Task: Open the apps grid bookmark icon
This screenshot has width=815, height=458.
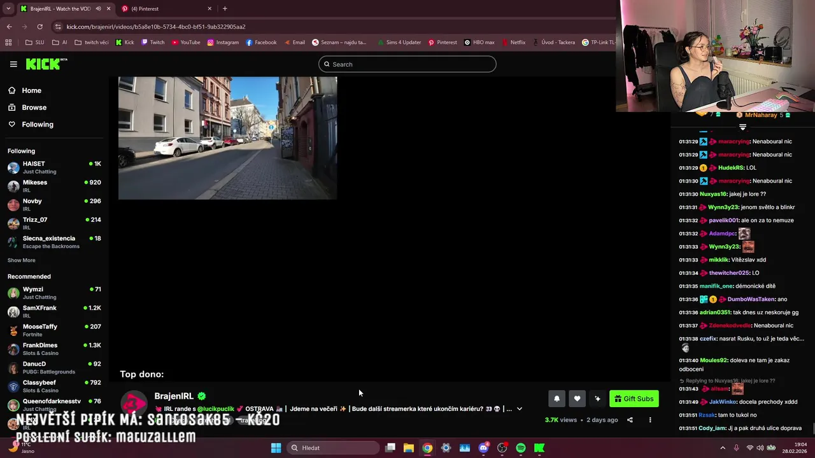Action: 8,43
